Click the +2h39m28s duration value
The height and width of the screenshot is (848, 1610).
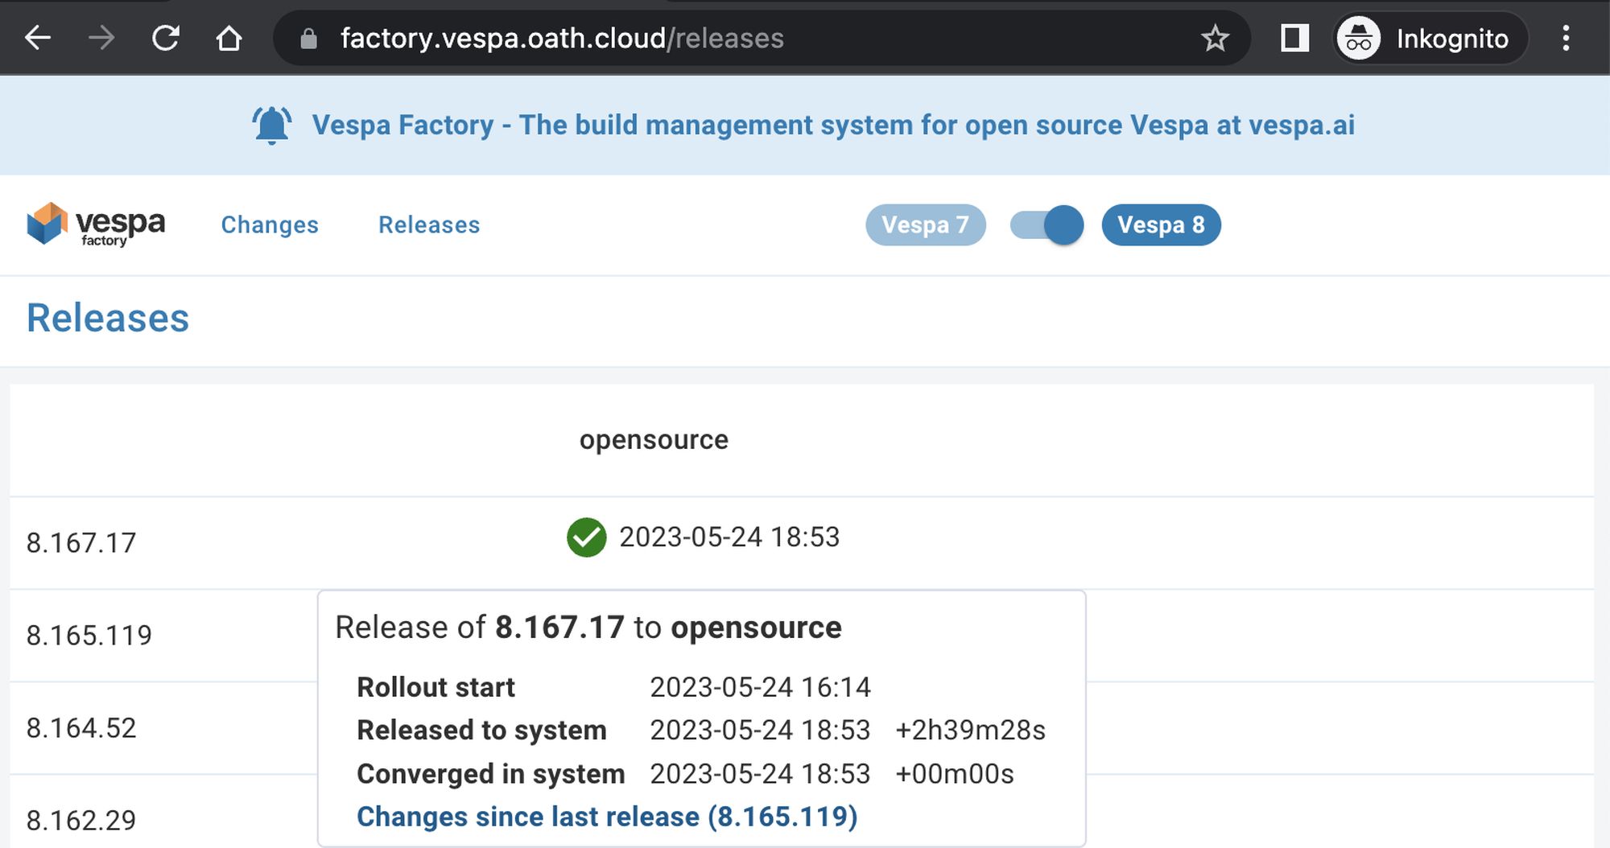pyautogui.click(x=970, y=730)
